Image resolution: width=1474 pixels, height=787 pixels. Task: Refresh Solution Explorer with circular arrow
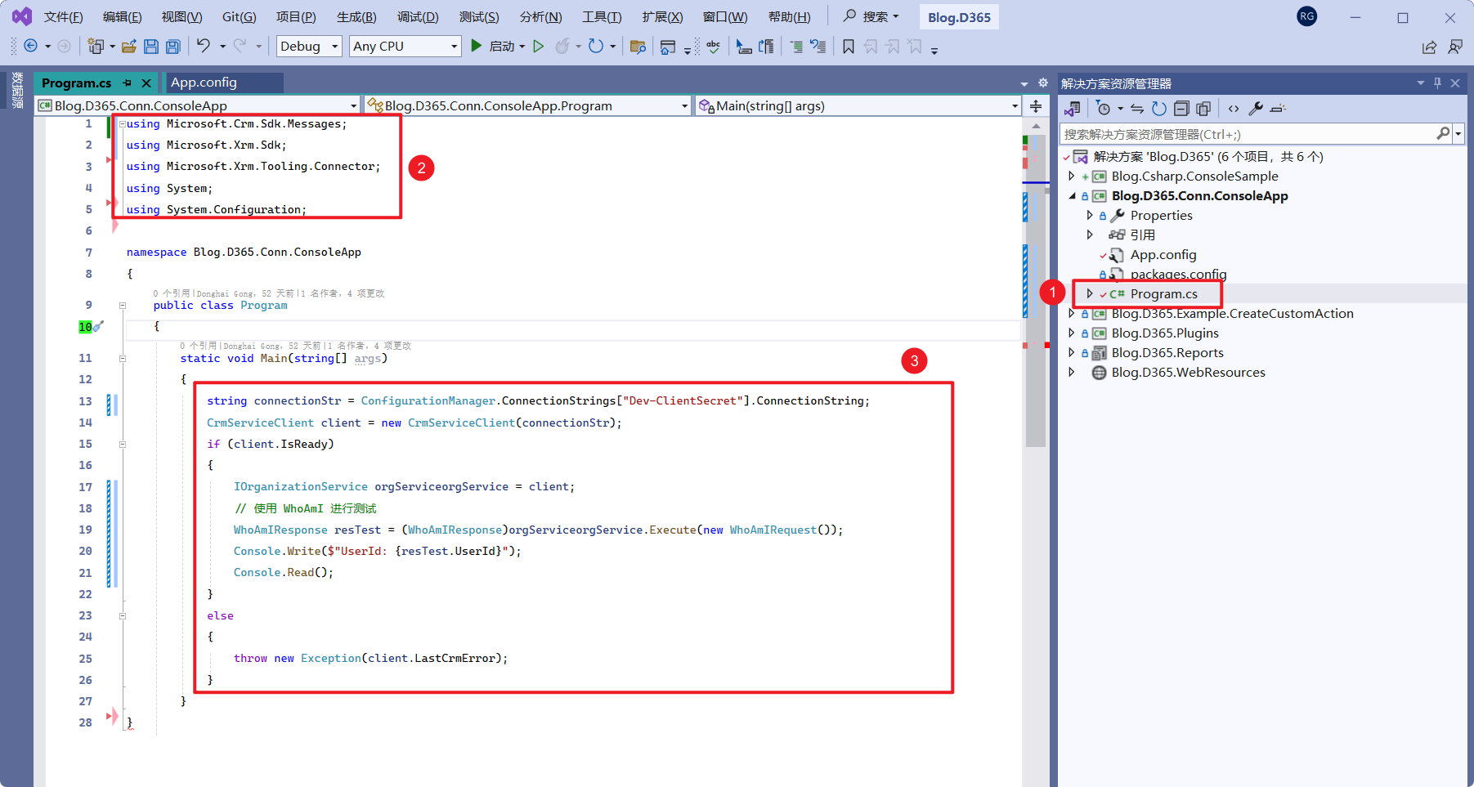(x=1159, y=109)
